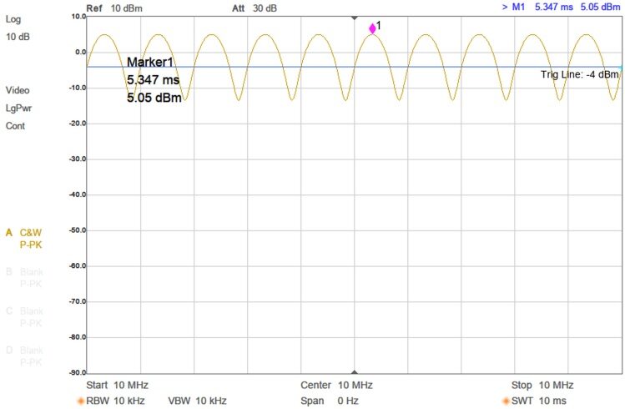Click the LgPwr label
The width and height of the screenshot is (625, 409).
18,109
